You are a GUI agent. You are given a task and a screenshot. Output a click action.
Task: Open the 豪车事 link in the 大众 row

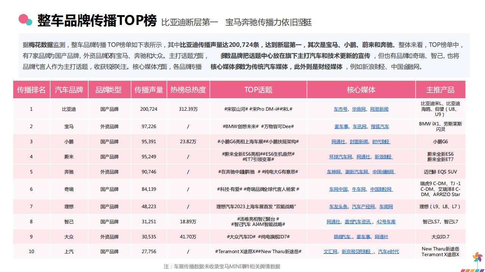363,237
